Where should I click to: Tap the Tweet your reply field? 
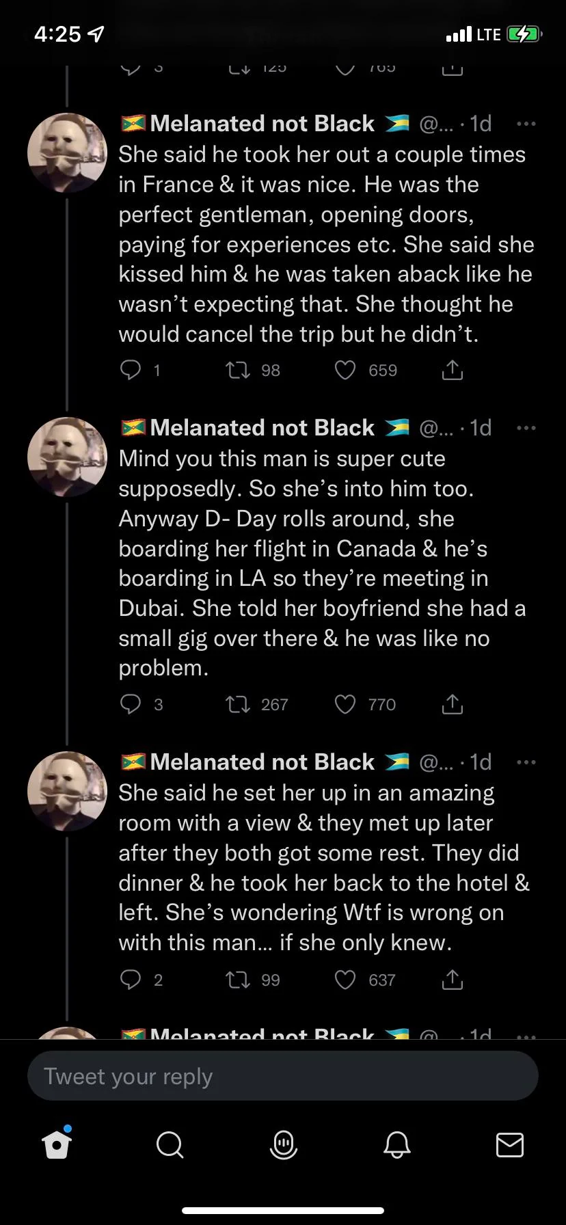[x=283, y=1077]
